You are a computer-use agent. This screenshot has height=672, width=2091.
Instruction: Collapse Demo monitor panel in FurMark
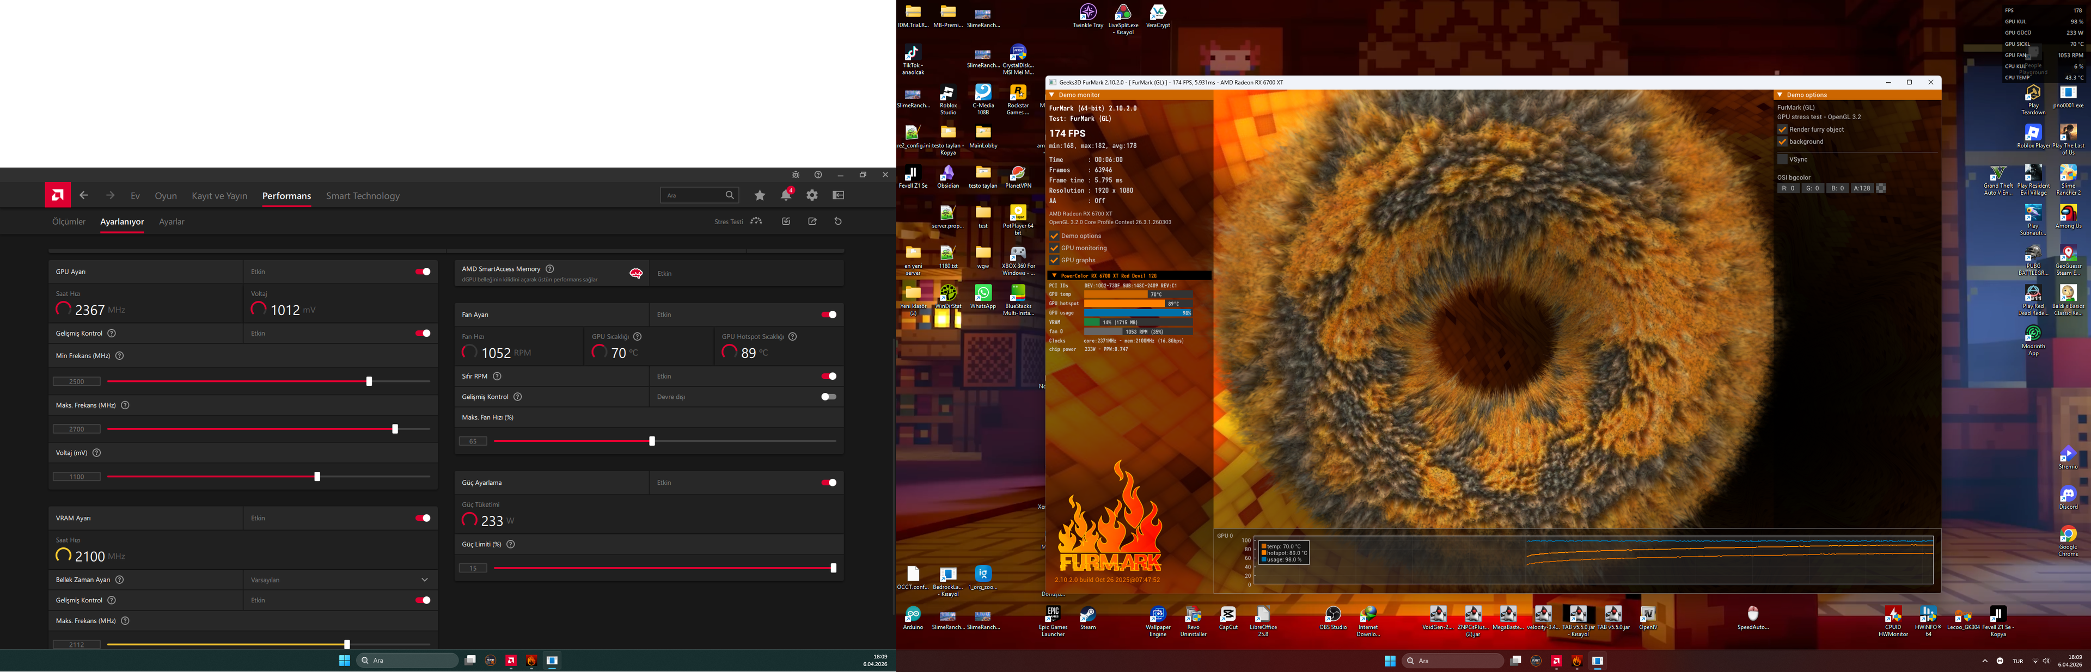click(x=1052, y=95)
